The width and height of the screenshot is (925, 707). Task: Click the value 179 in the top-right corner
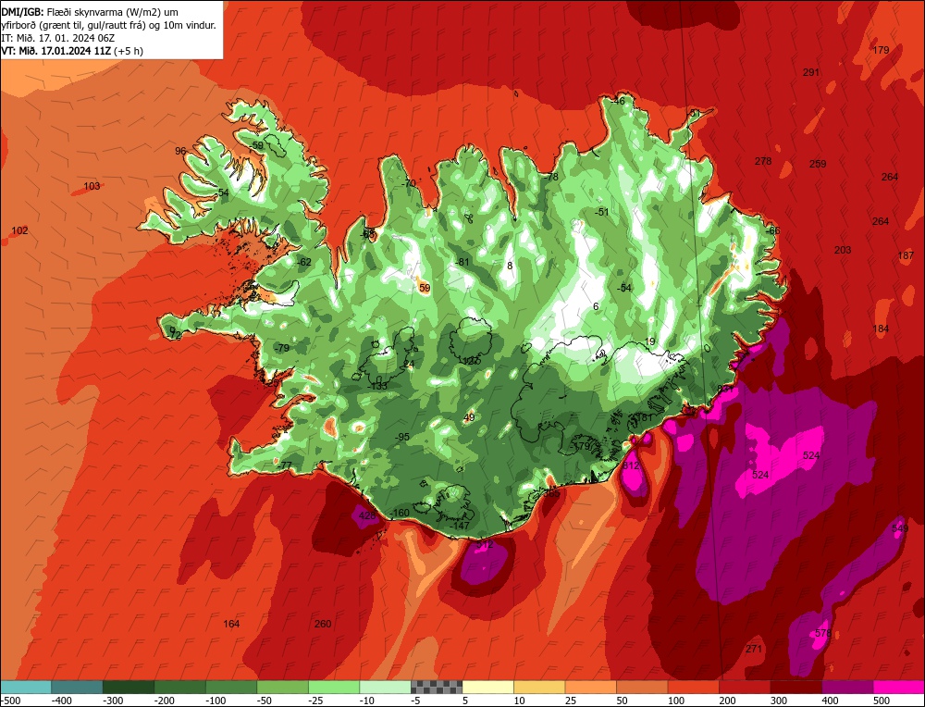pos(881,50)
